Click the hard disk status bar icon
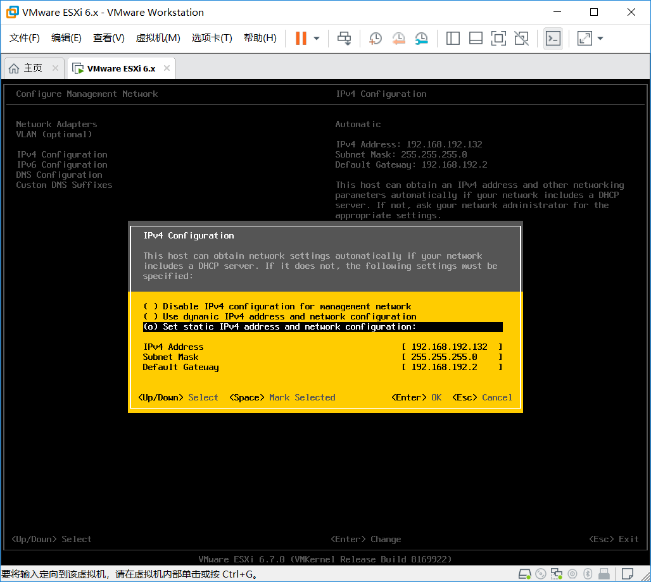The width and height of the screenshot is (651, 582). point(525,574)
